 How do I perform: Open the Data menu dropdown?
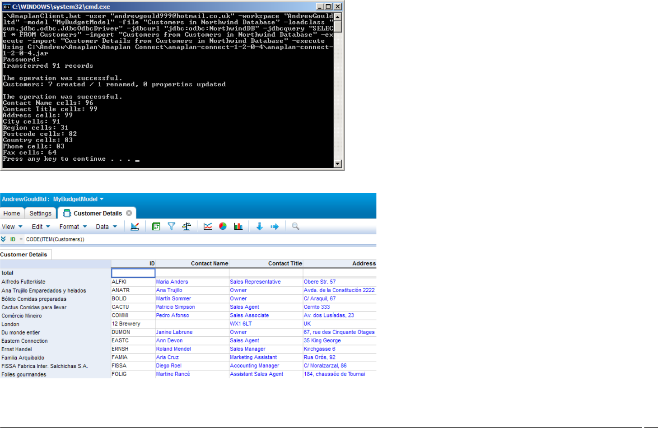coord(107,227)
